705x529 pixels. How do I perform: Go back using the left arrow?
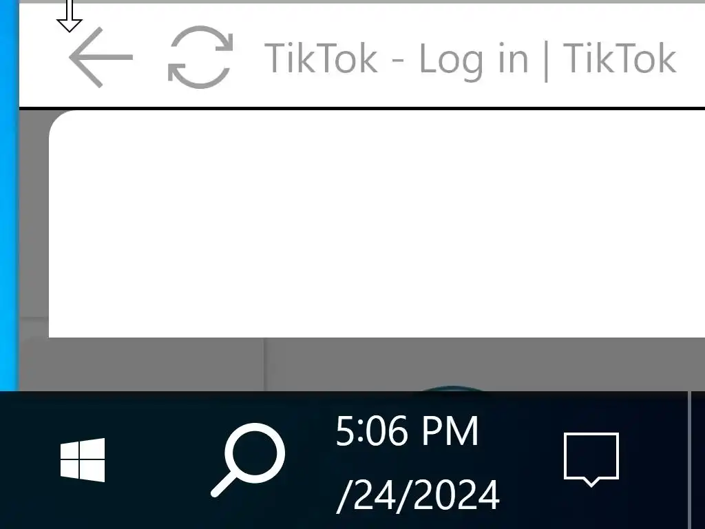pos(101,57)
